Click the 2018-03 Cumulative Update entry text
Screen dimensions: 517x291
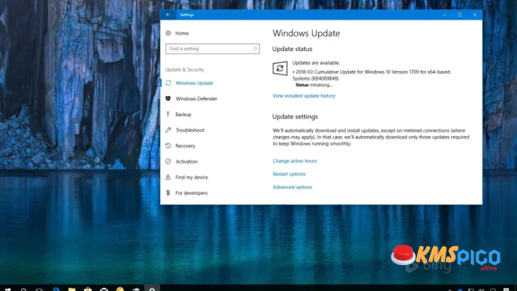click(x=371, y=75)
